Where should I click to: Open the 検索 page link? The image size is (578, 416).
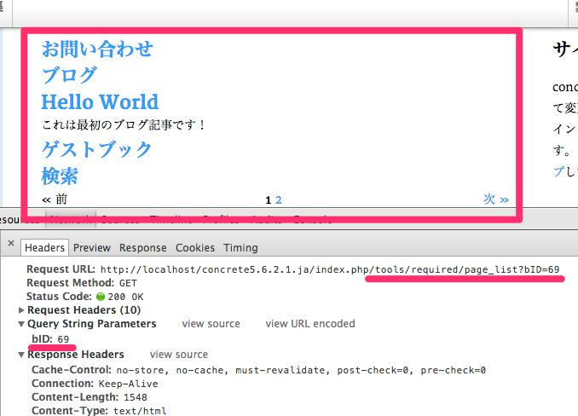[60, 176]
